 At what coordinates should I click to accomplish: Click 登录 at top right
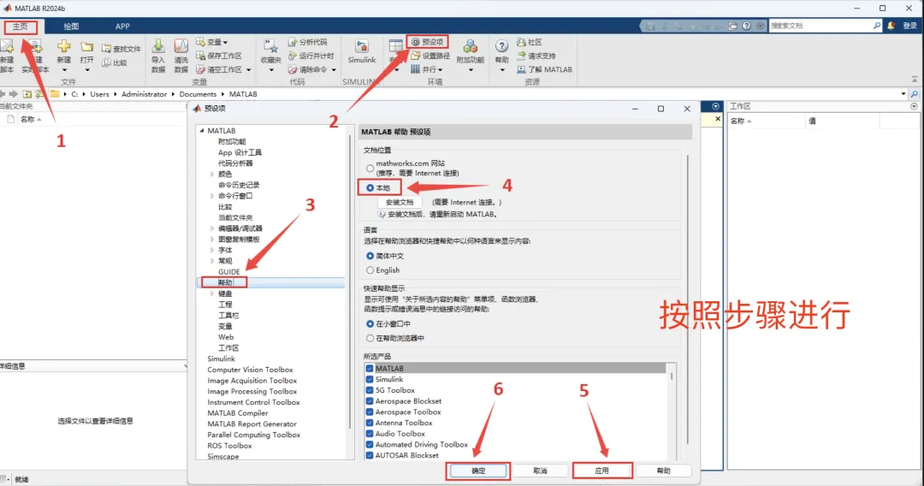point(909,26)
